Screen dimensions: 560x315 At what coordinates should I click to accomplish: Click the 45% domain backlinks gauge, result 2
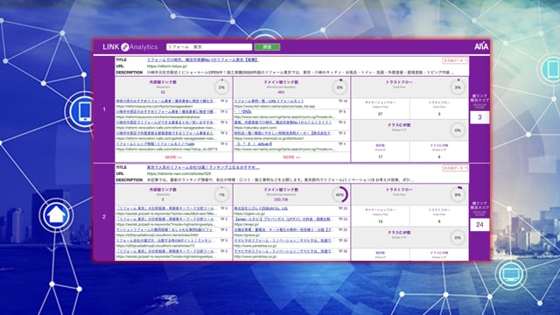[339, 194]
